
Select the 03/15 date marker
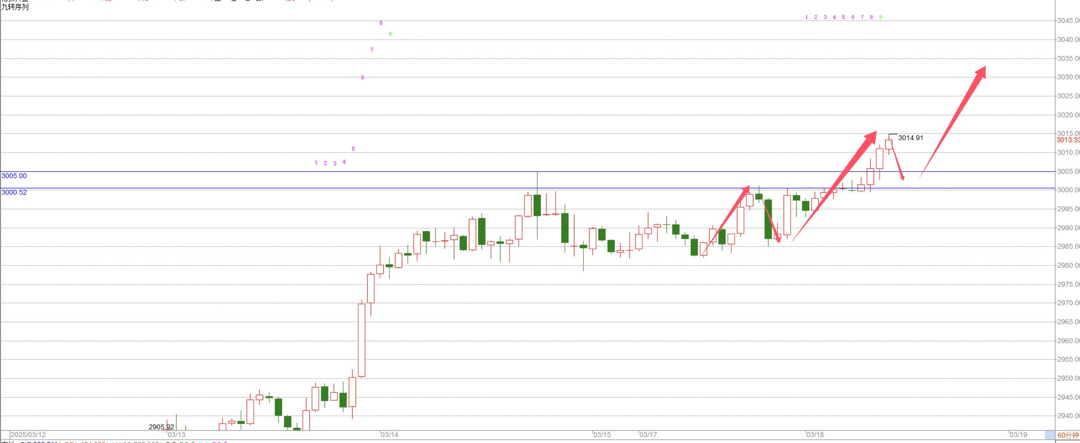pyautogui.click(x=602, y=435)
